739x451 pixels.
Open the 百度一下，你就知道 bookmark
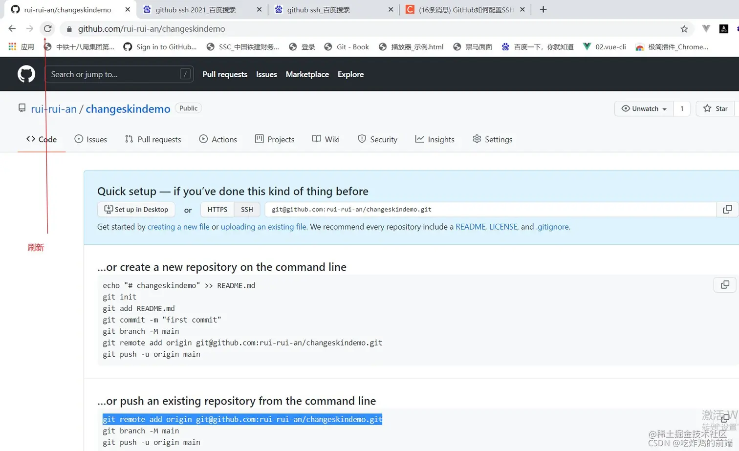pos(537,47)
